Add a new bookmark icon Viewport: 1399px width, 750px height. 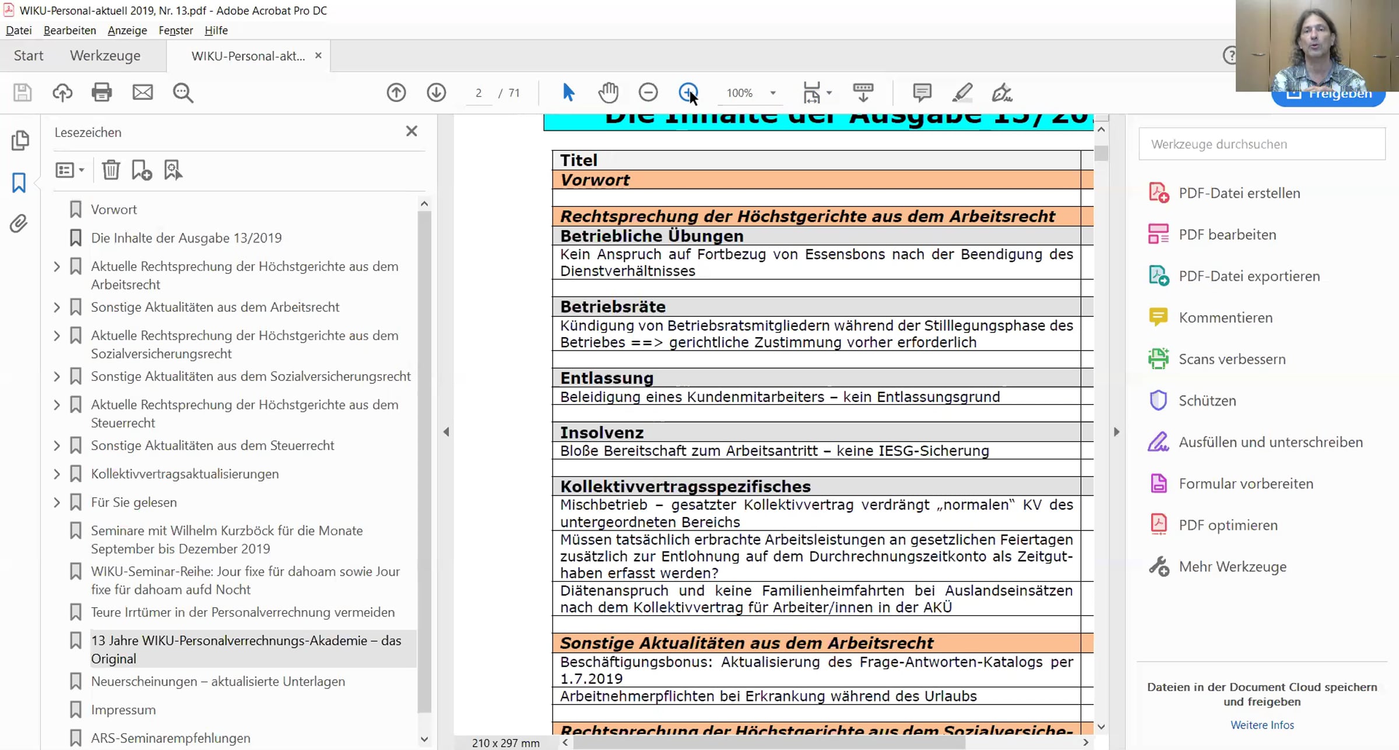(x=142, y=170)
